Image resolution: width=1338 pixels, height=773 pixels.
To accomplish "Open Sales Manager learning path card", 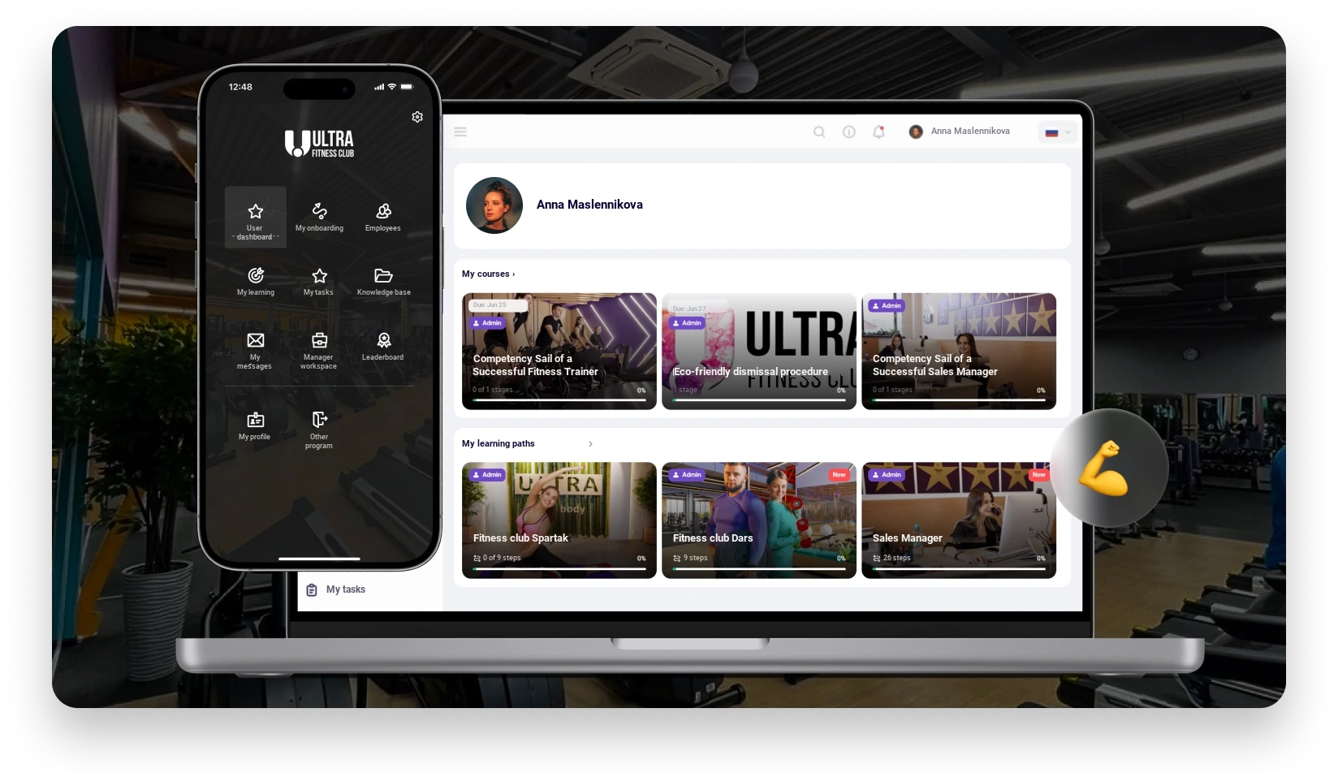I will [x=959, y=520].
